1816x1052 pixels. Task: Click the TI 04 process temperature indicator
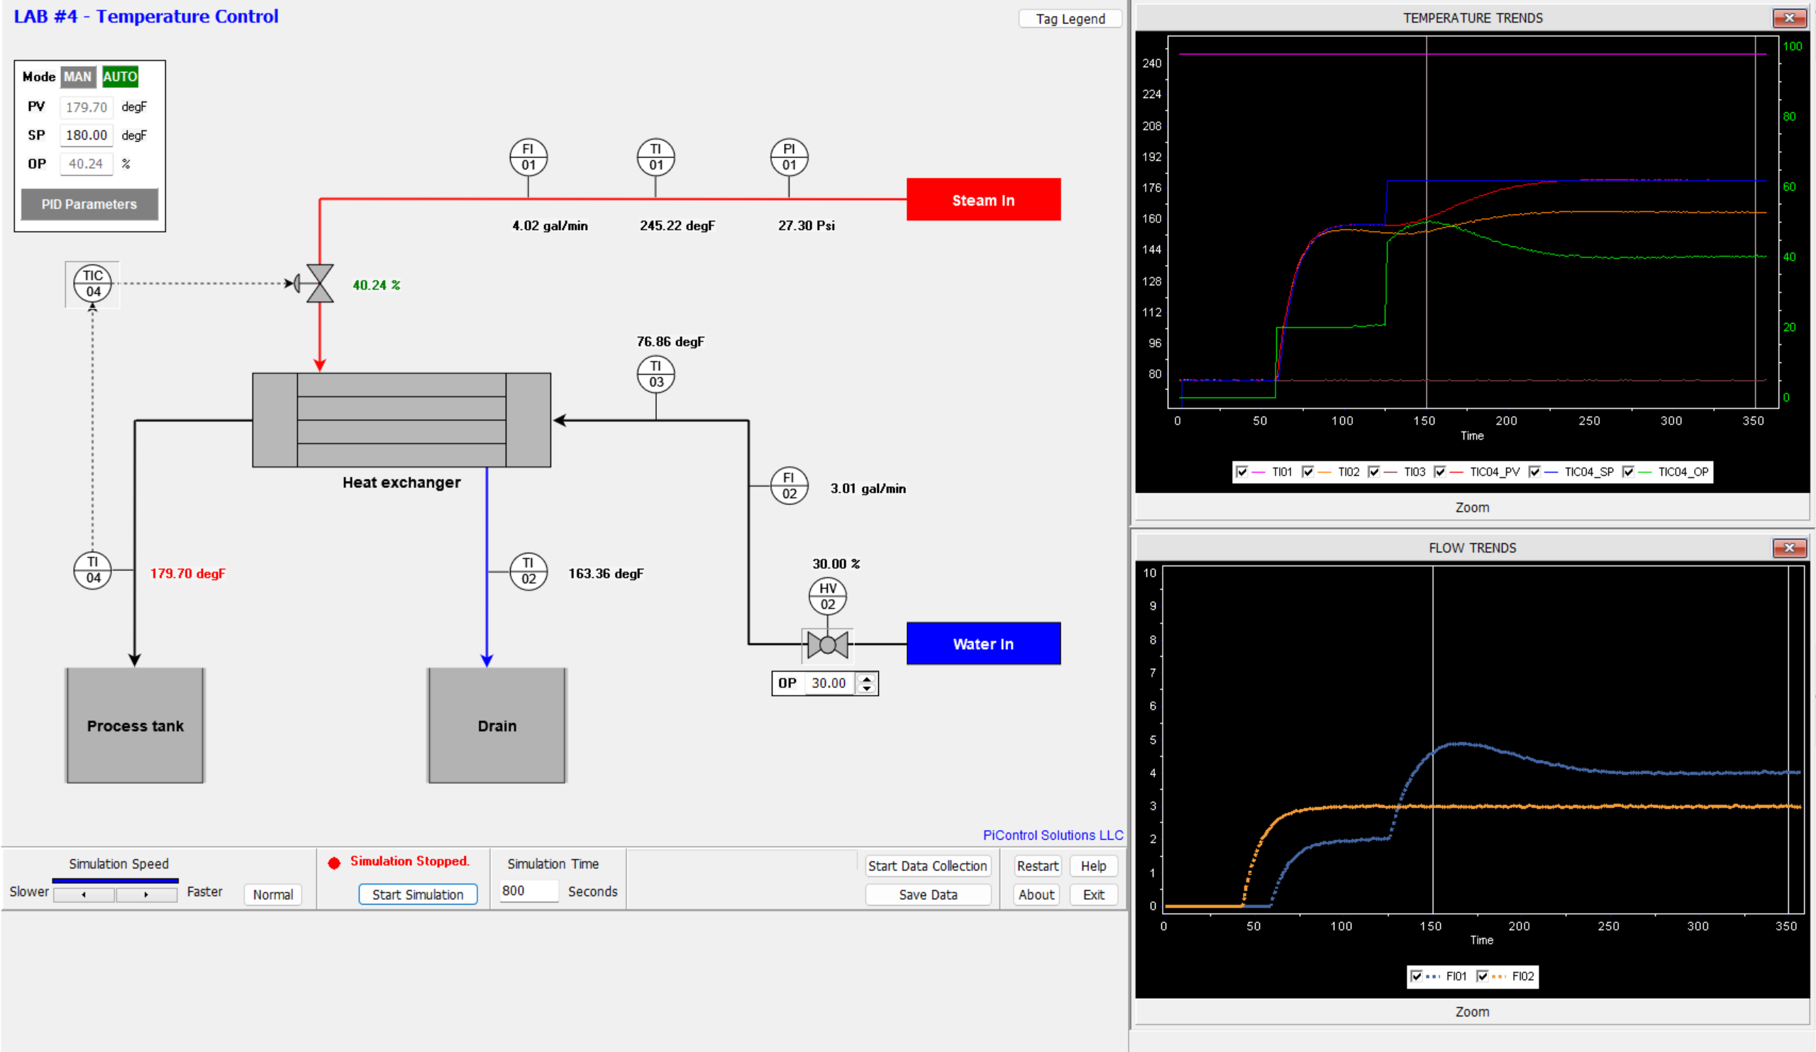[x=93, y=570]
